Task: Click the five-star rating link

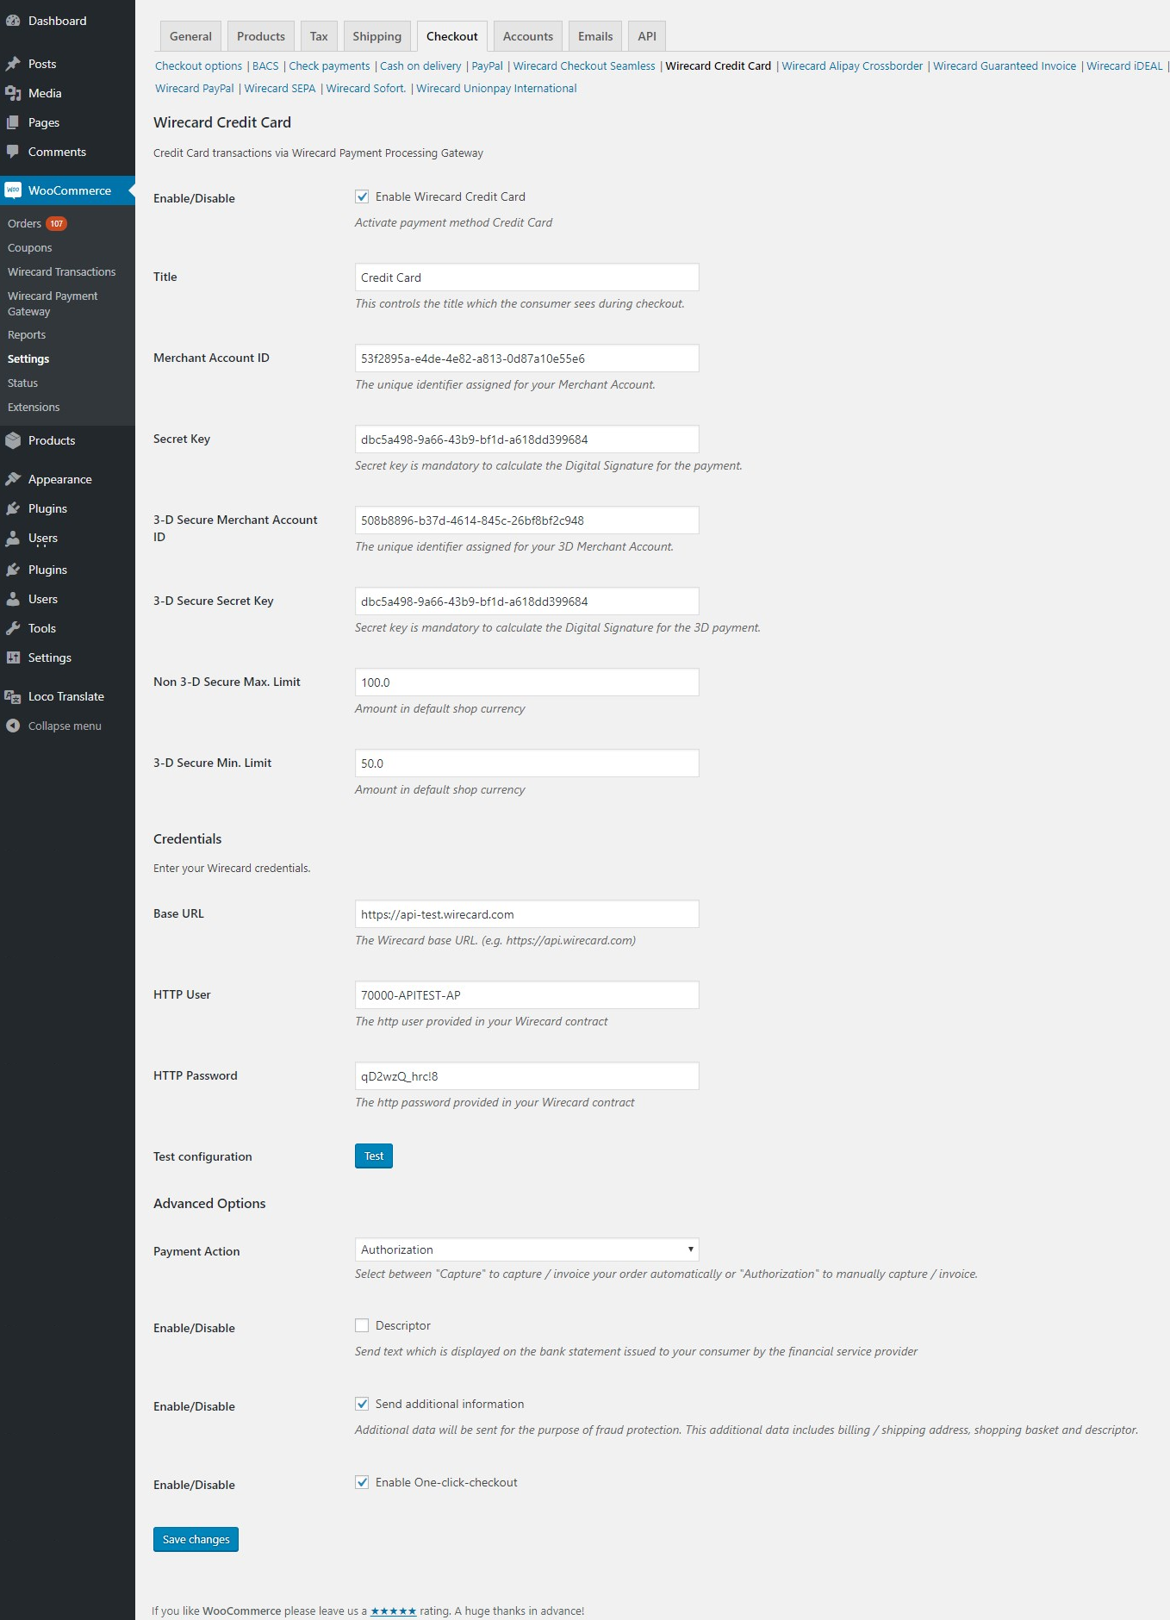Action: click(x=394, y=1611)
